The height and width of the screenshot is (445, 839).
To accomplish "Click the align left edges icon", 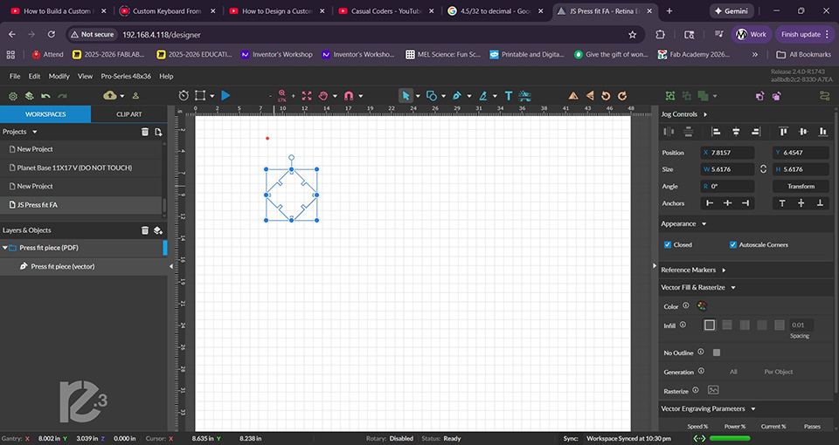I will [x=716, y=132].
